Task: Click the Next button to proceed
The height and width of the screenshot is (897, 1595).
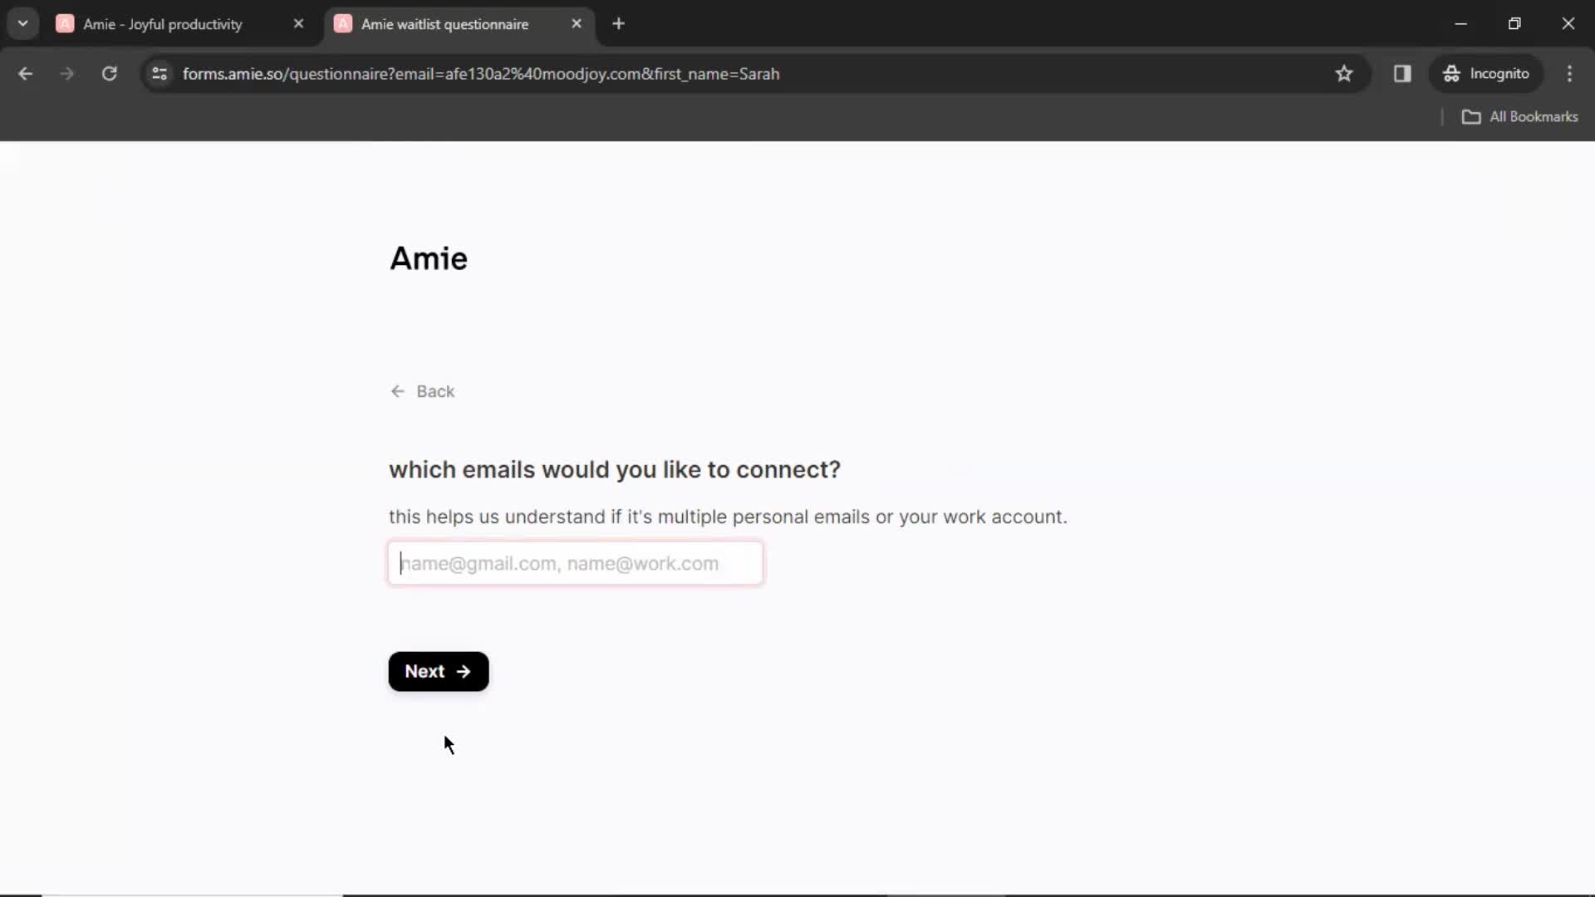Action: [x=438, y=671]
